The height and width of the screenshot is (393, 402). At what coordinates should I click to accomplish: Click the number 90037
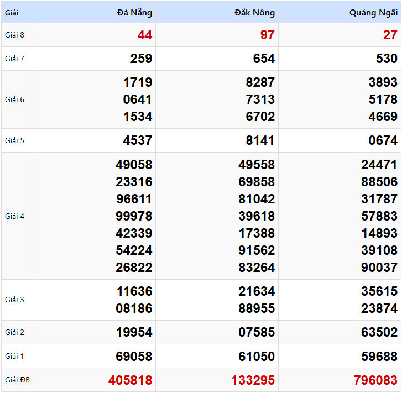pos(379,268)
